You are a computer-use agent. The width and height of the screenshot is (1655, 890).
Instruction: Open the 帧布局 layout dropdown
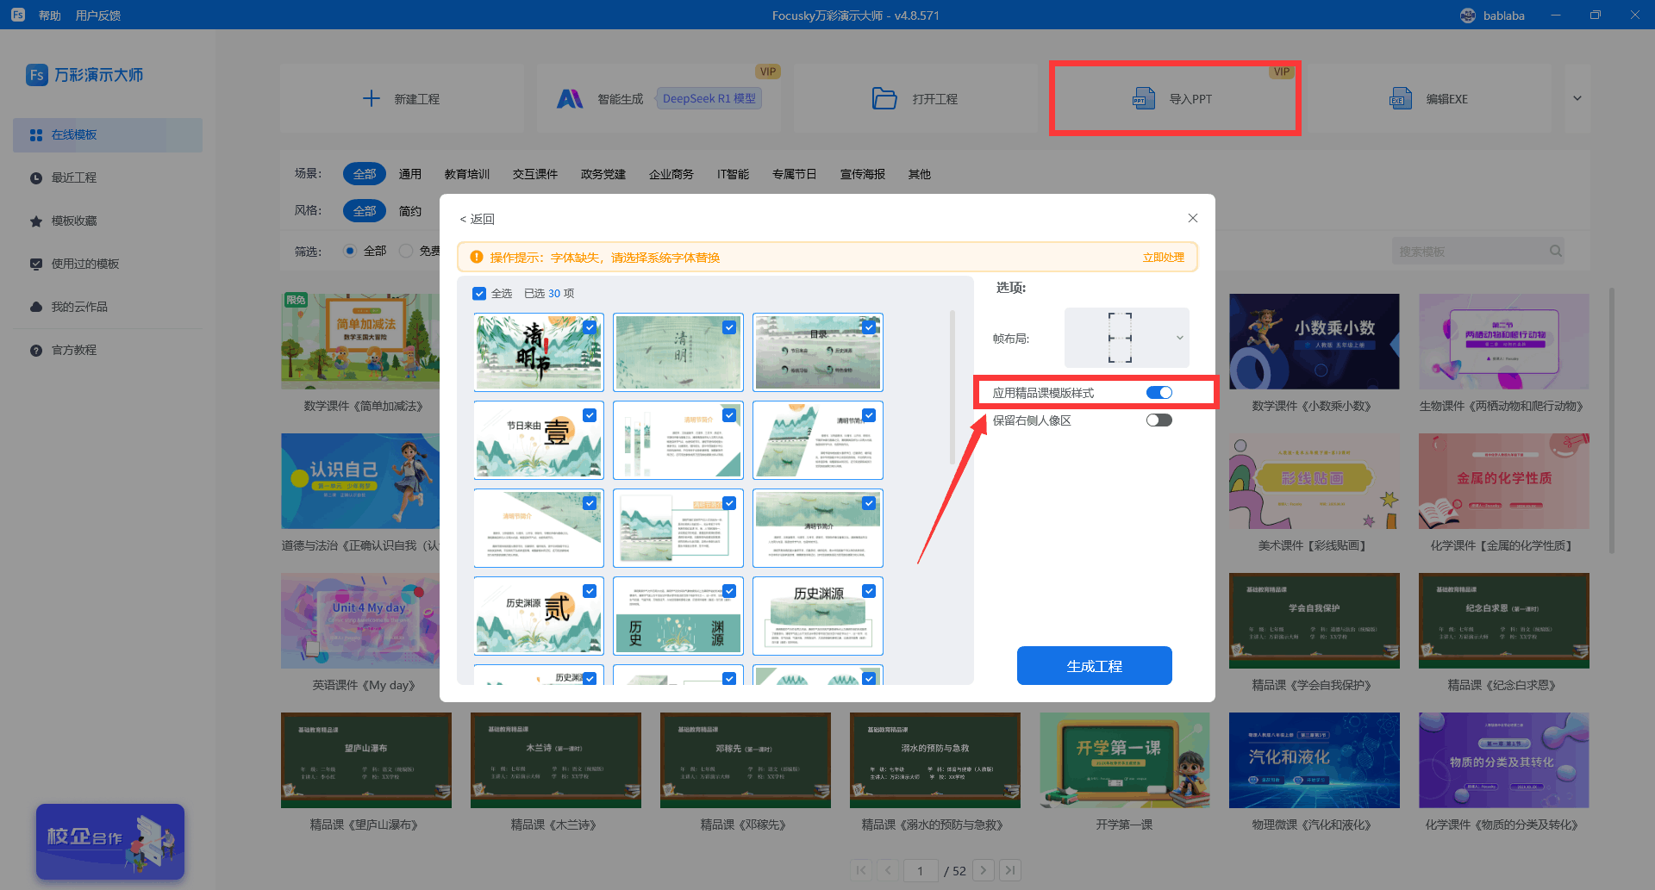pos(1127,338)
